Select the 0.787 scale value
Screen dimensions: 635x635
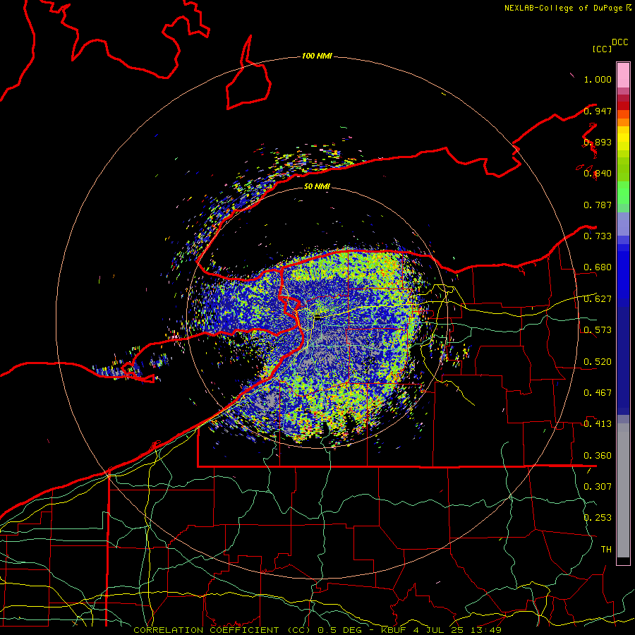pyautogui.click(x=598, y=205)
